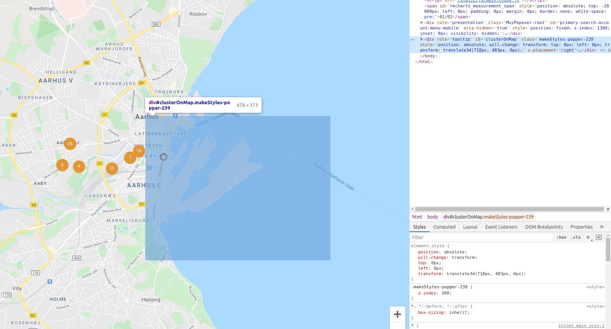Toggle the :hov element state panel
This screenshot has width=611, height=329.
[x=561, y=237]
